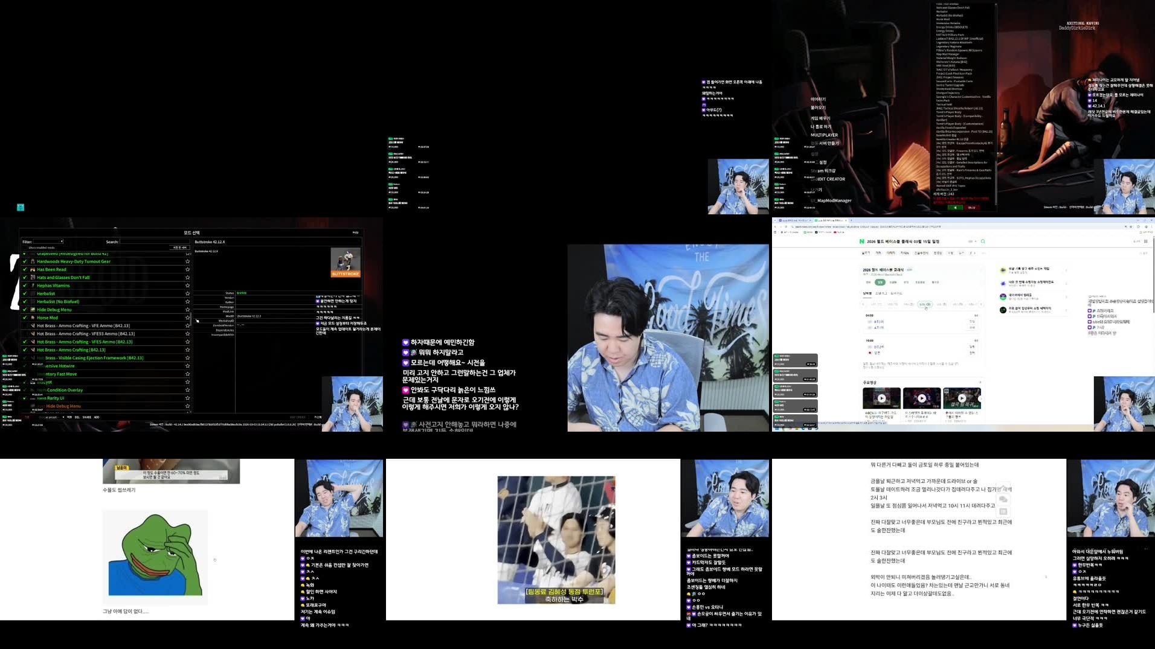
Task: Open the BUTTSTROKE mod preview thumbnail
Action: [346, 263]
